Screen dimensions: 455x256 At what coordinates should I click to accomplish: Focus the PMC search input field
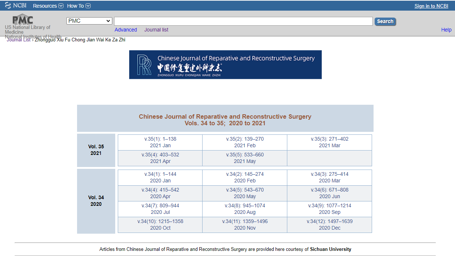[243, 21]
